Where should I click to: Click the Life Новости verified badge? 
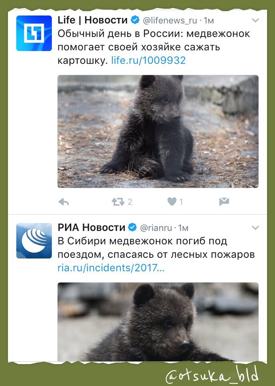[x=135, y=20]
